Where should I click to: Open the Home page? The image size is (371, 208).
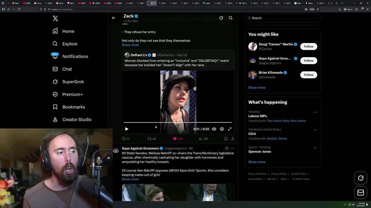tap(63, 31)
